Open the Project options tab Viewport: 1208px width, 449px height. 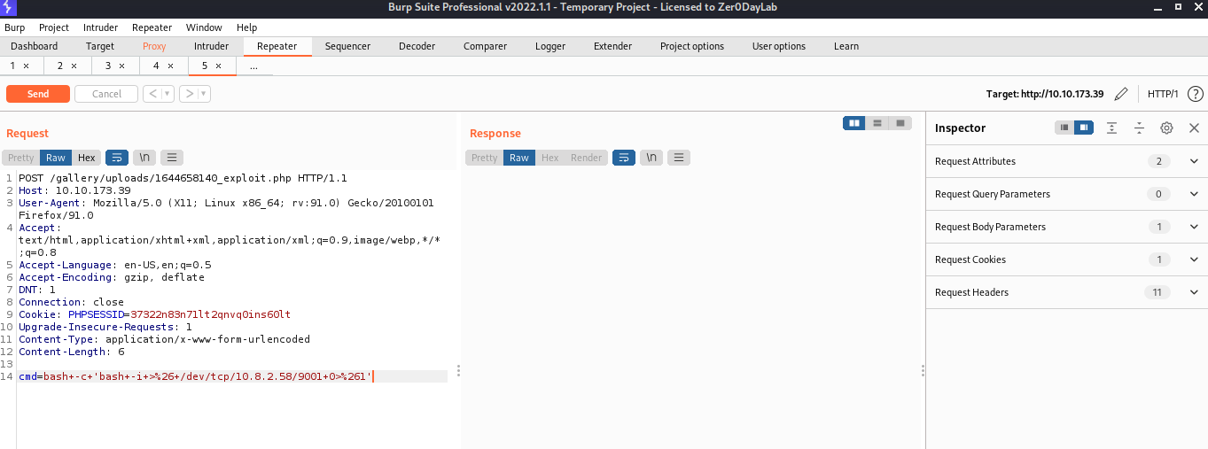[692, 46]
